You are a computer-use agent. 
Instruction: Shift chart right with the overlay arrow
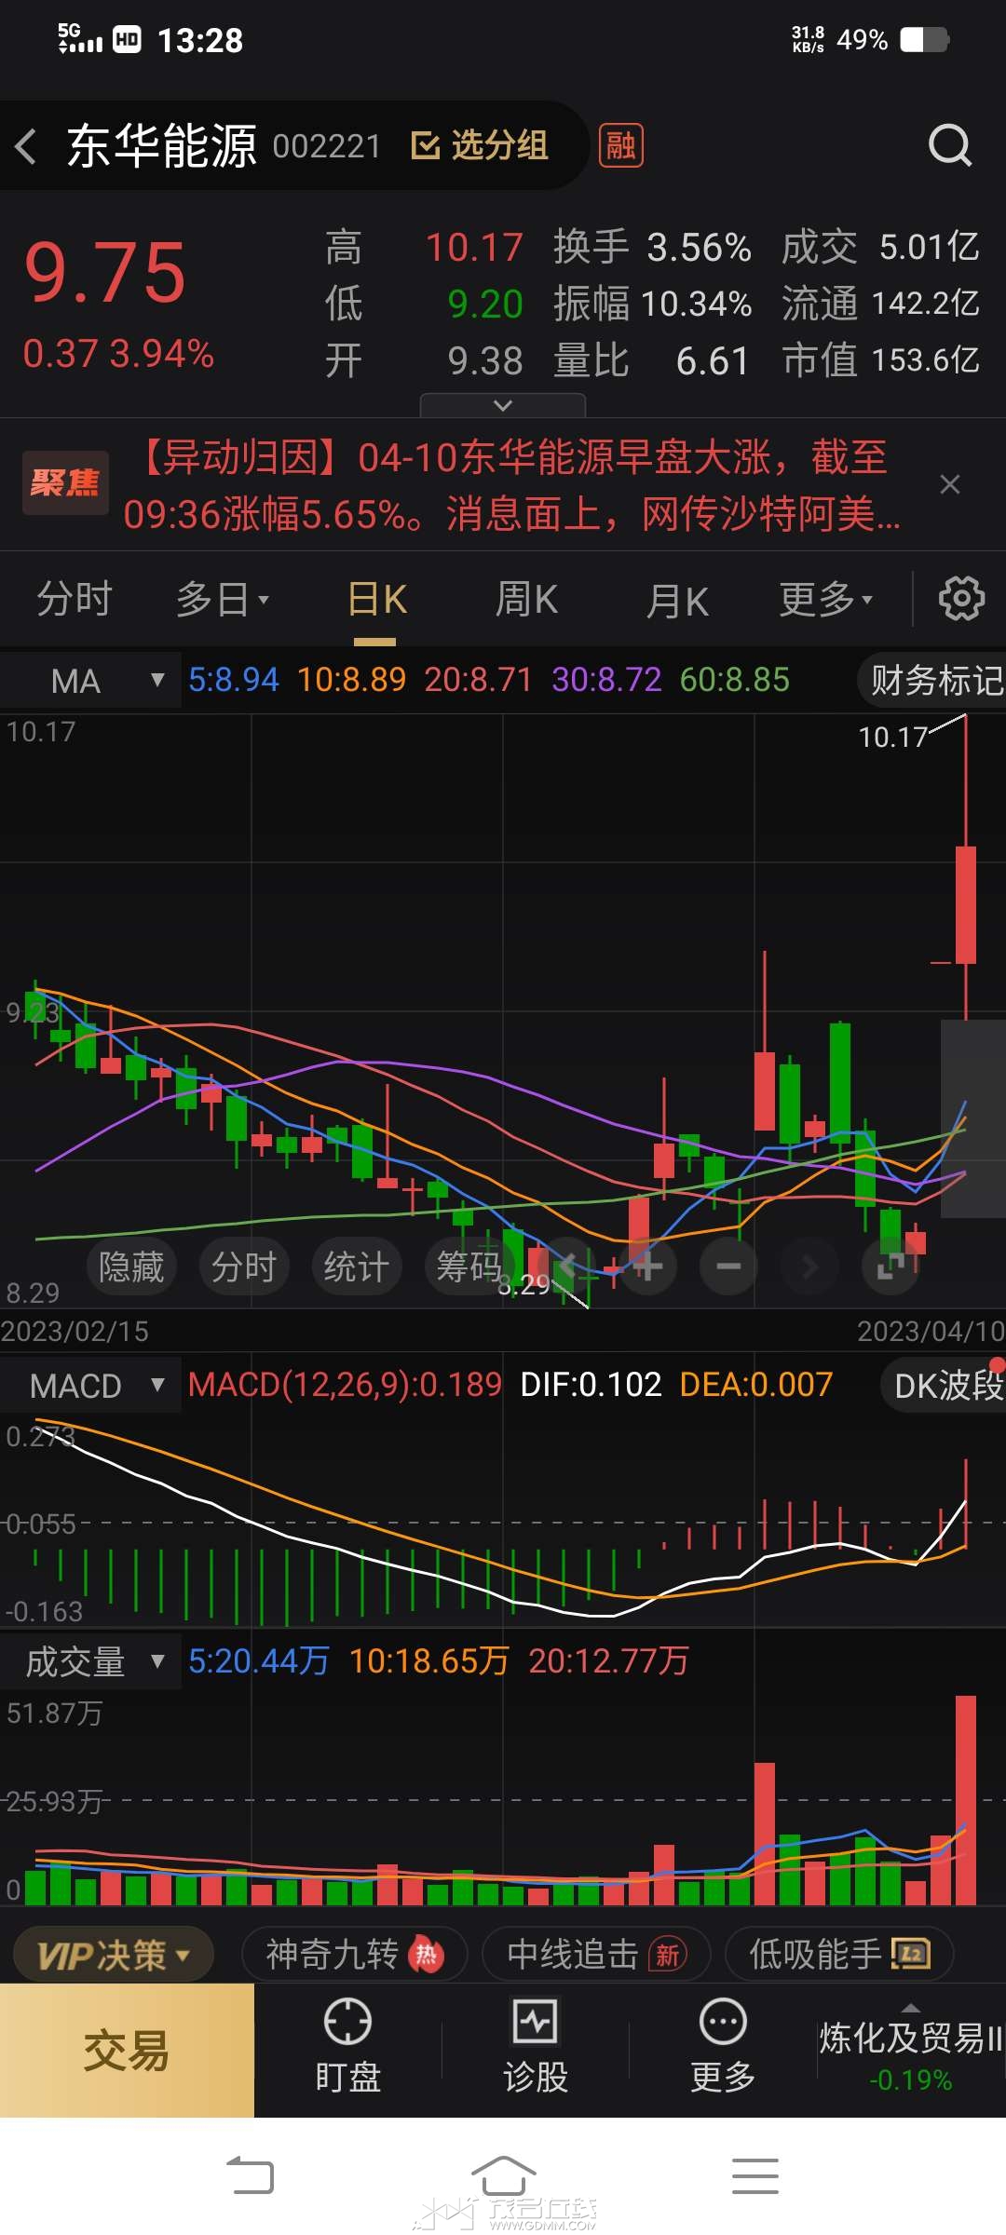pos(809,1266)
